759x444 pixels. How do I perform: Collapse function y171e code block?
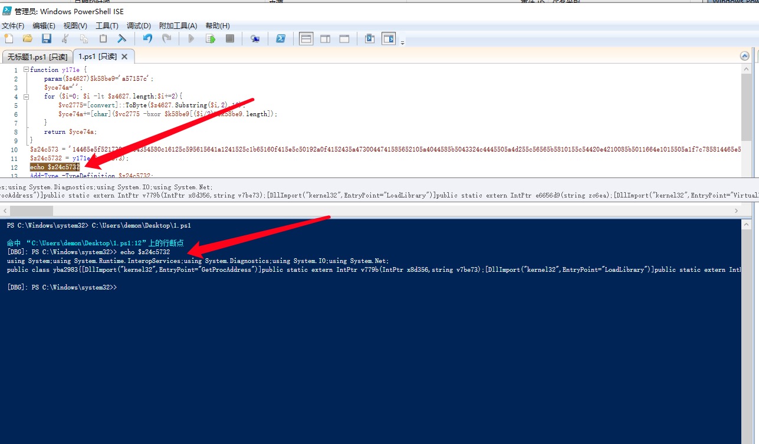pos(26,70)
